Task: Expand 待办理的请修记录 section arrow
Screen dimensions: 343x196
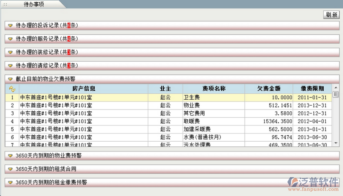Action: [x=10, y=65]
